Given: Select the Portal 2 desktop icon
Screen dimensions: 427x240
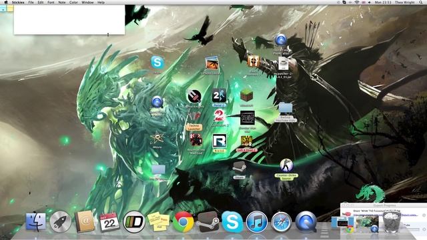Looking at the screenshot, I should (x=219, y=95).
